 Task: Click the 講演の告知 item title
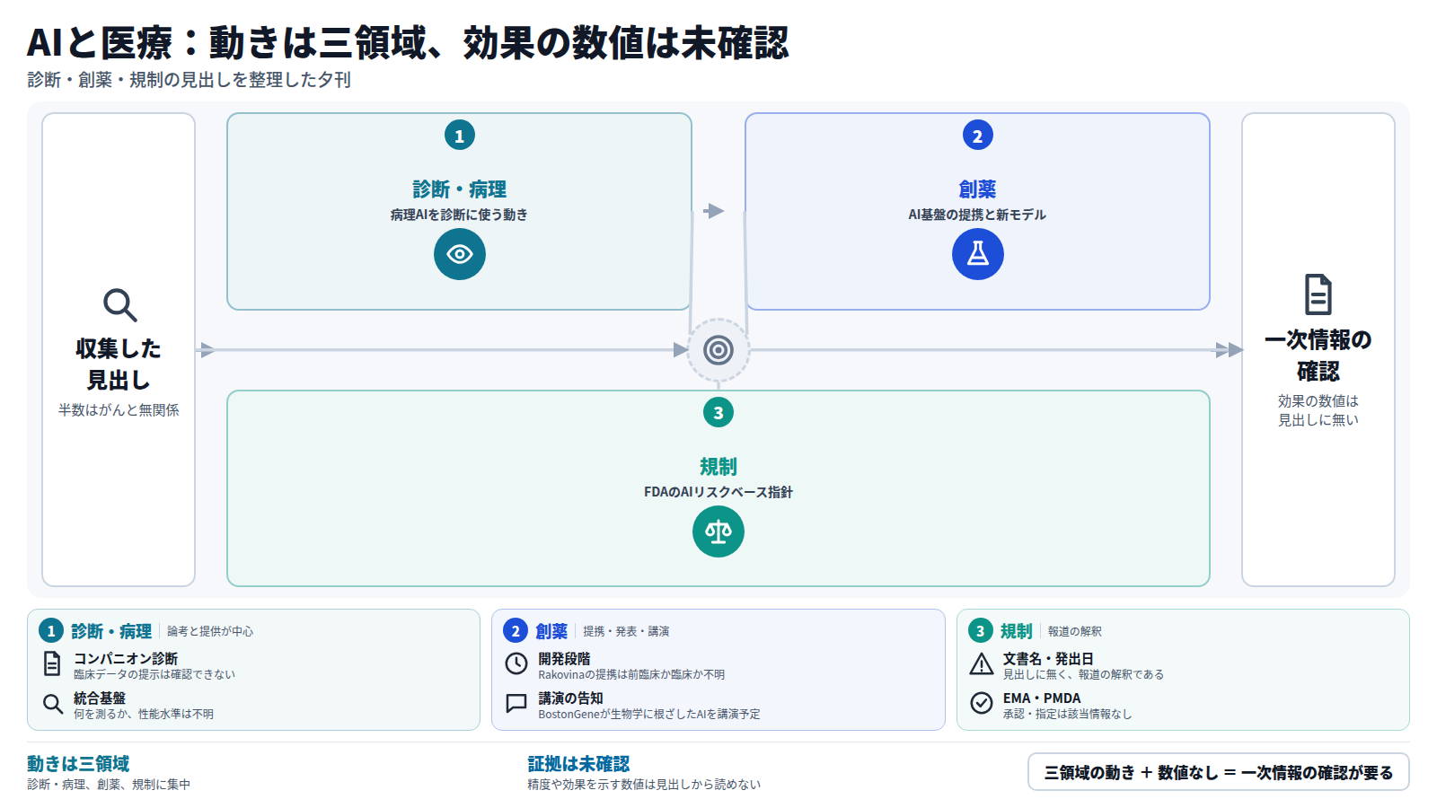click(x=570, y=698)
